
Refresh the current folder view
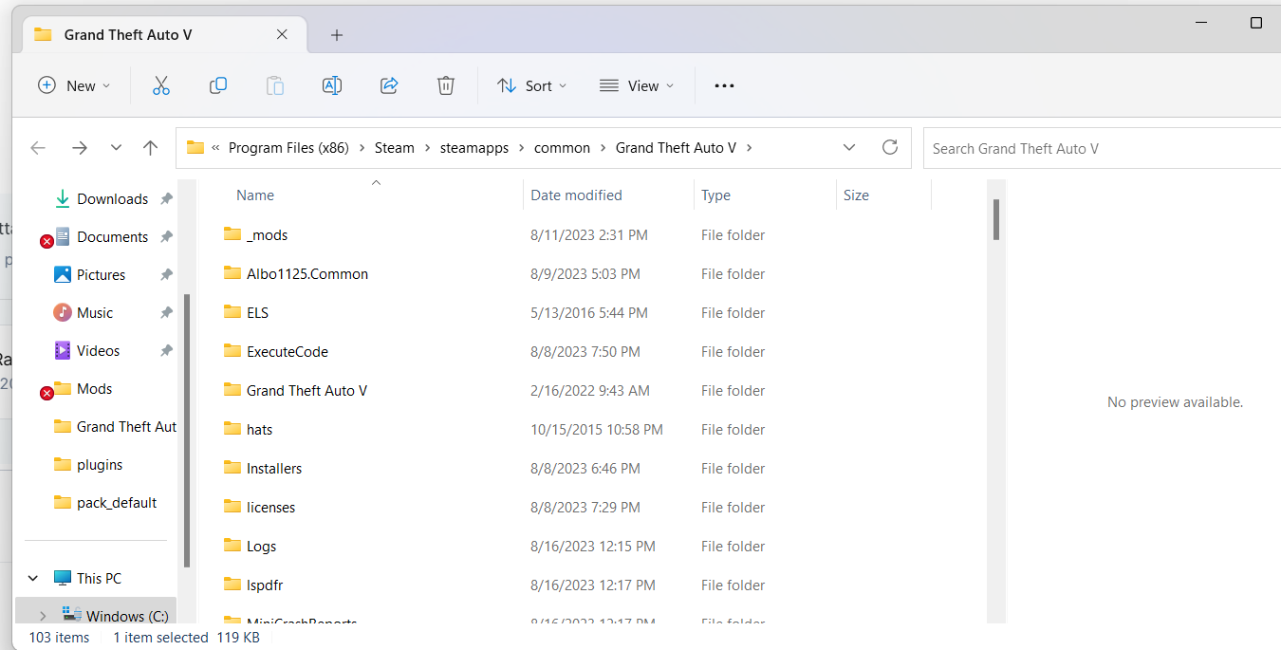click(889, 148)
